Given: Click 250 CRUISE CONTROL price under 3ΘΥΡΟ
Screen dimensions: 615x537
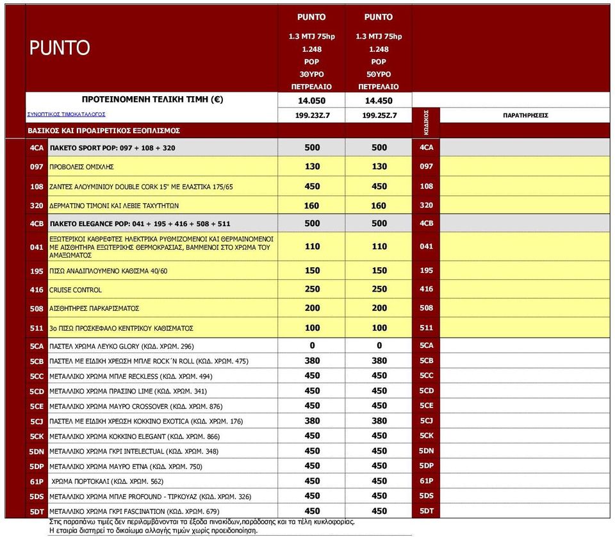Looking at the screenshot, I should pyautogui.click(x=312, y=289).
